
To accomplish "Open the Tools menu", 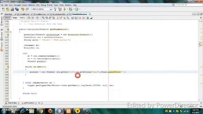I will point(62,5).
